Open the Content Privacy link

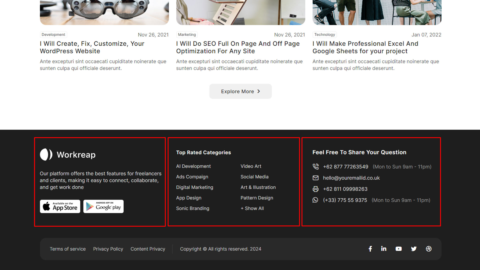(x=148, y=249)
